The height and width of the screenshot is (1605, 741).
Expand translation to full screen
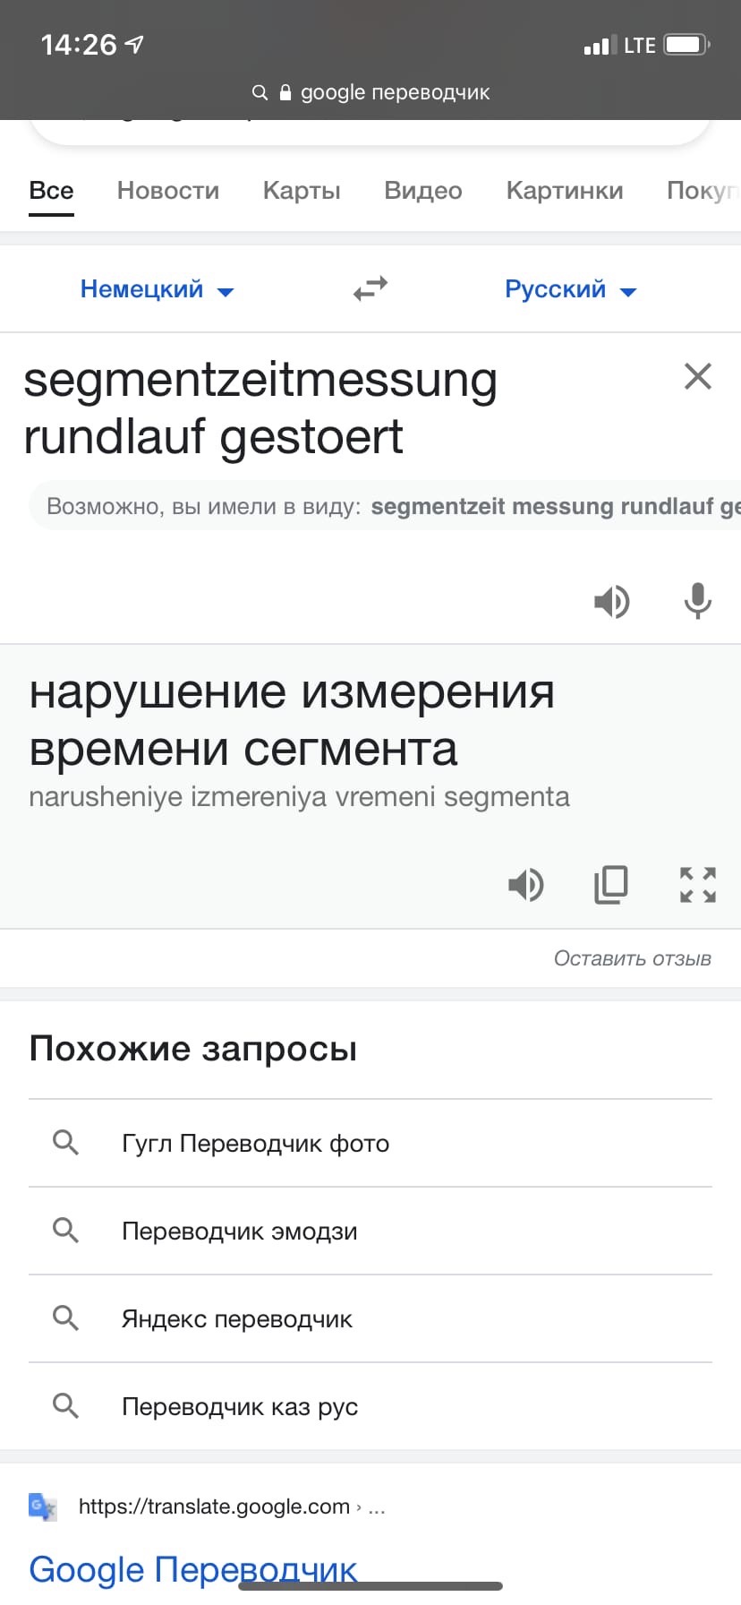click(x=697, y=885)
